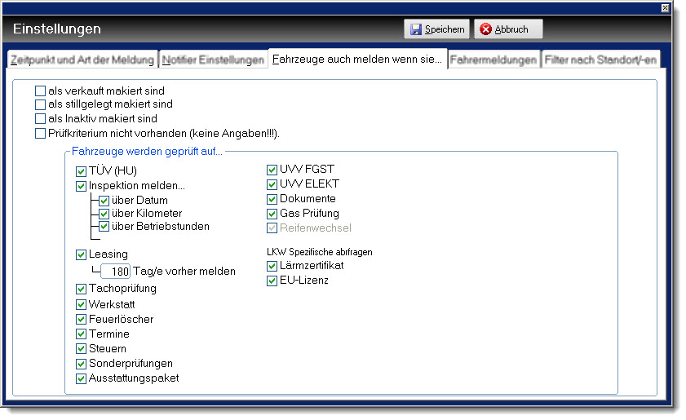Image resolution: width=686 pixels, height=420 pixels.
Task: Close the Einstellungen window
Action: 664,7
